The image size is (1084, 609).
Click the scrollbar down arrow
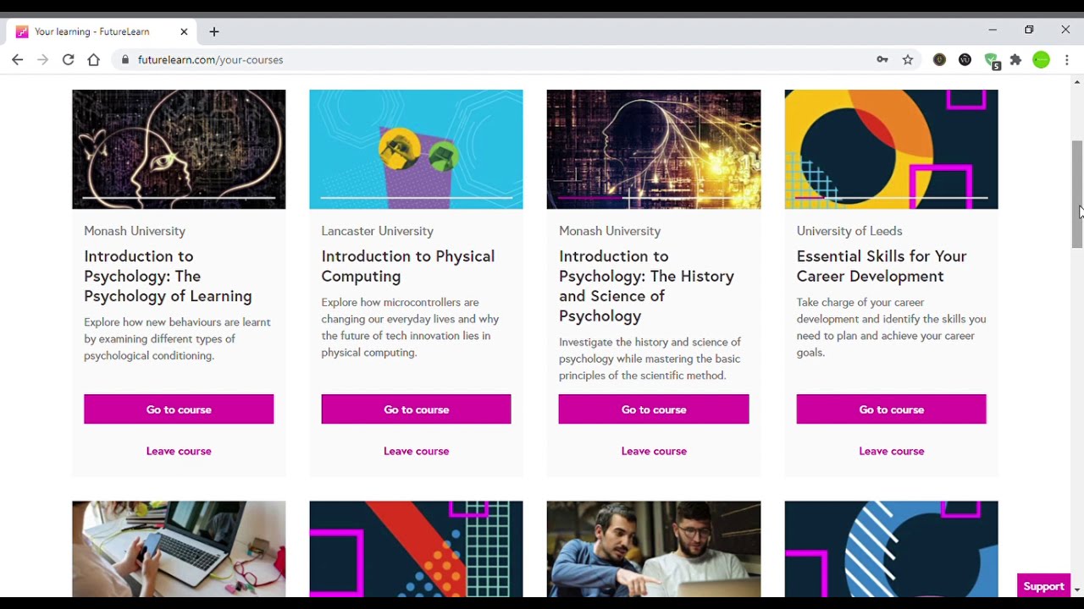coord(1077,590)
